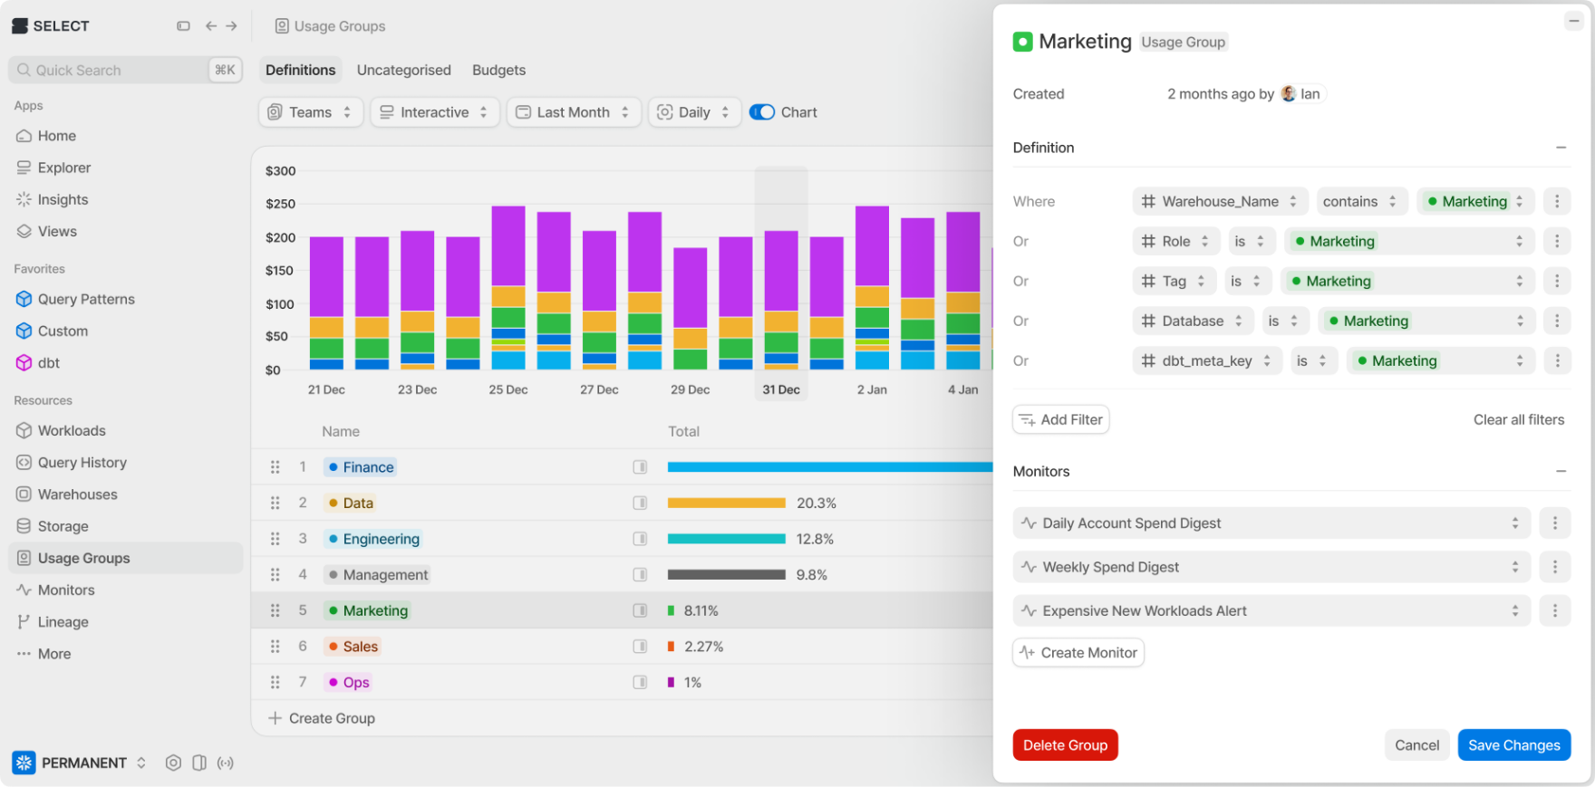Turn off the Chart toggle
The image size is (1595, 787).
point(761,112)
